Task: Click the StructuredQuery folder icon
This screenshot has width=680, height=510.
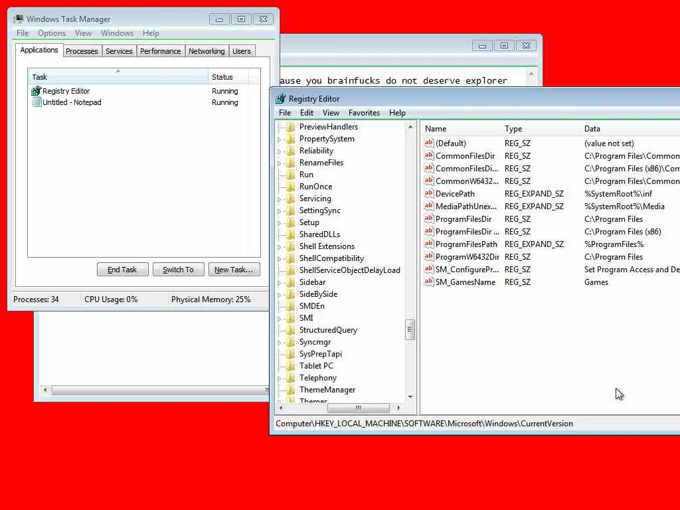Action: click(291, 330)
